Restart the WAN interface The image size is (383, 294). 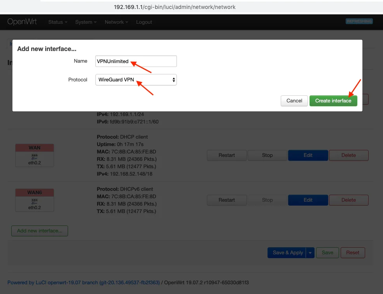click(227, 155)
